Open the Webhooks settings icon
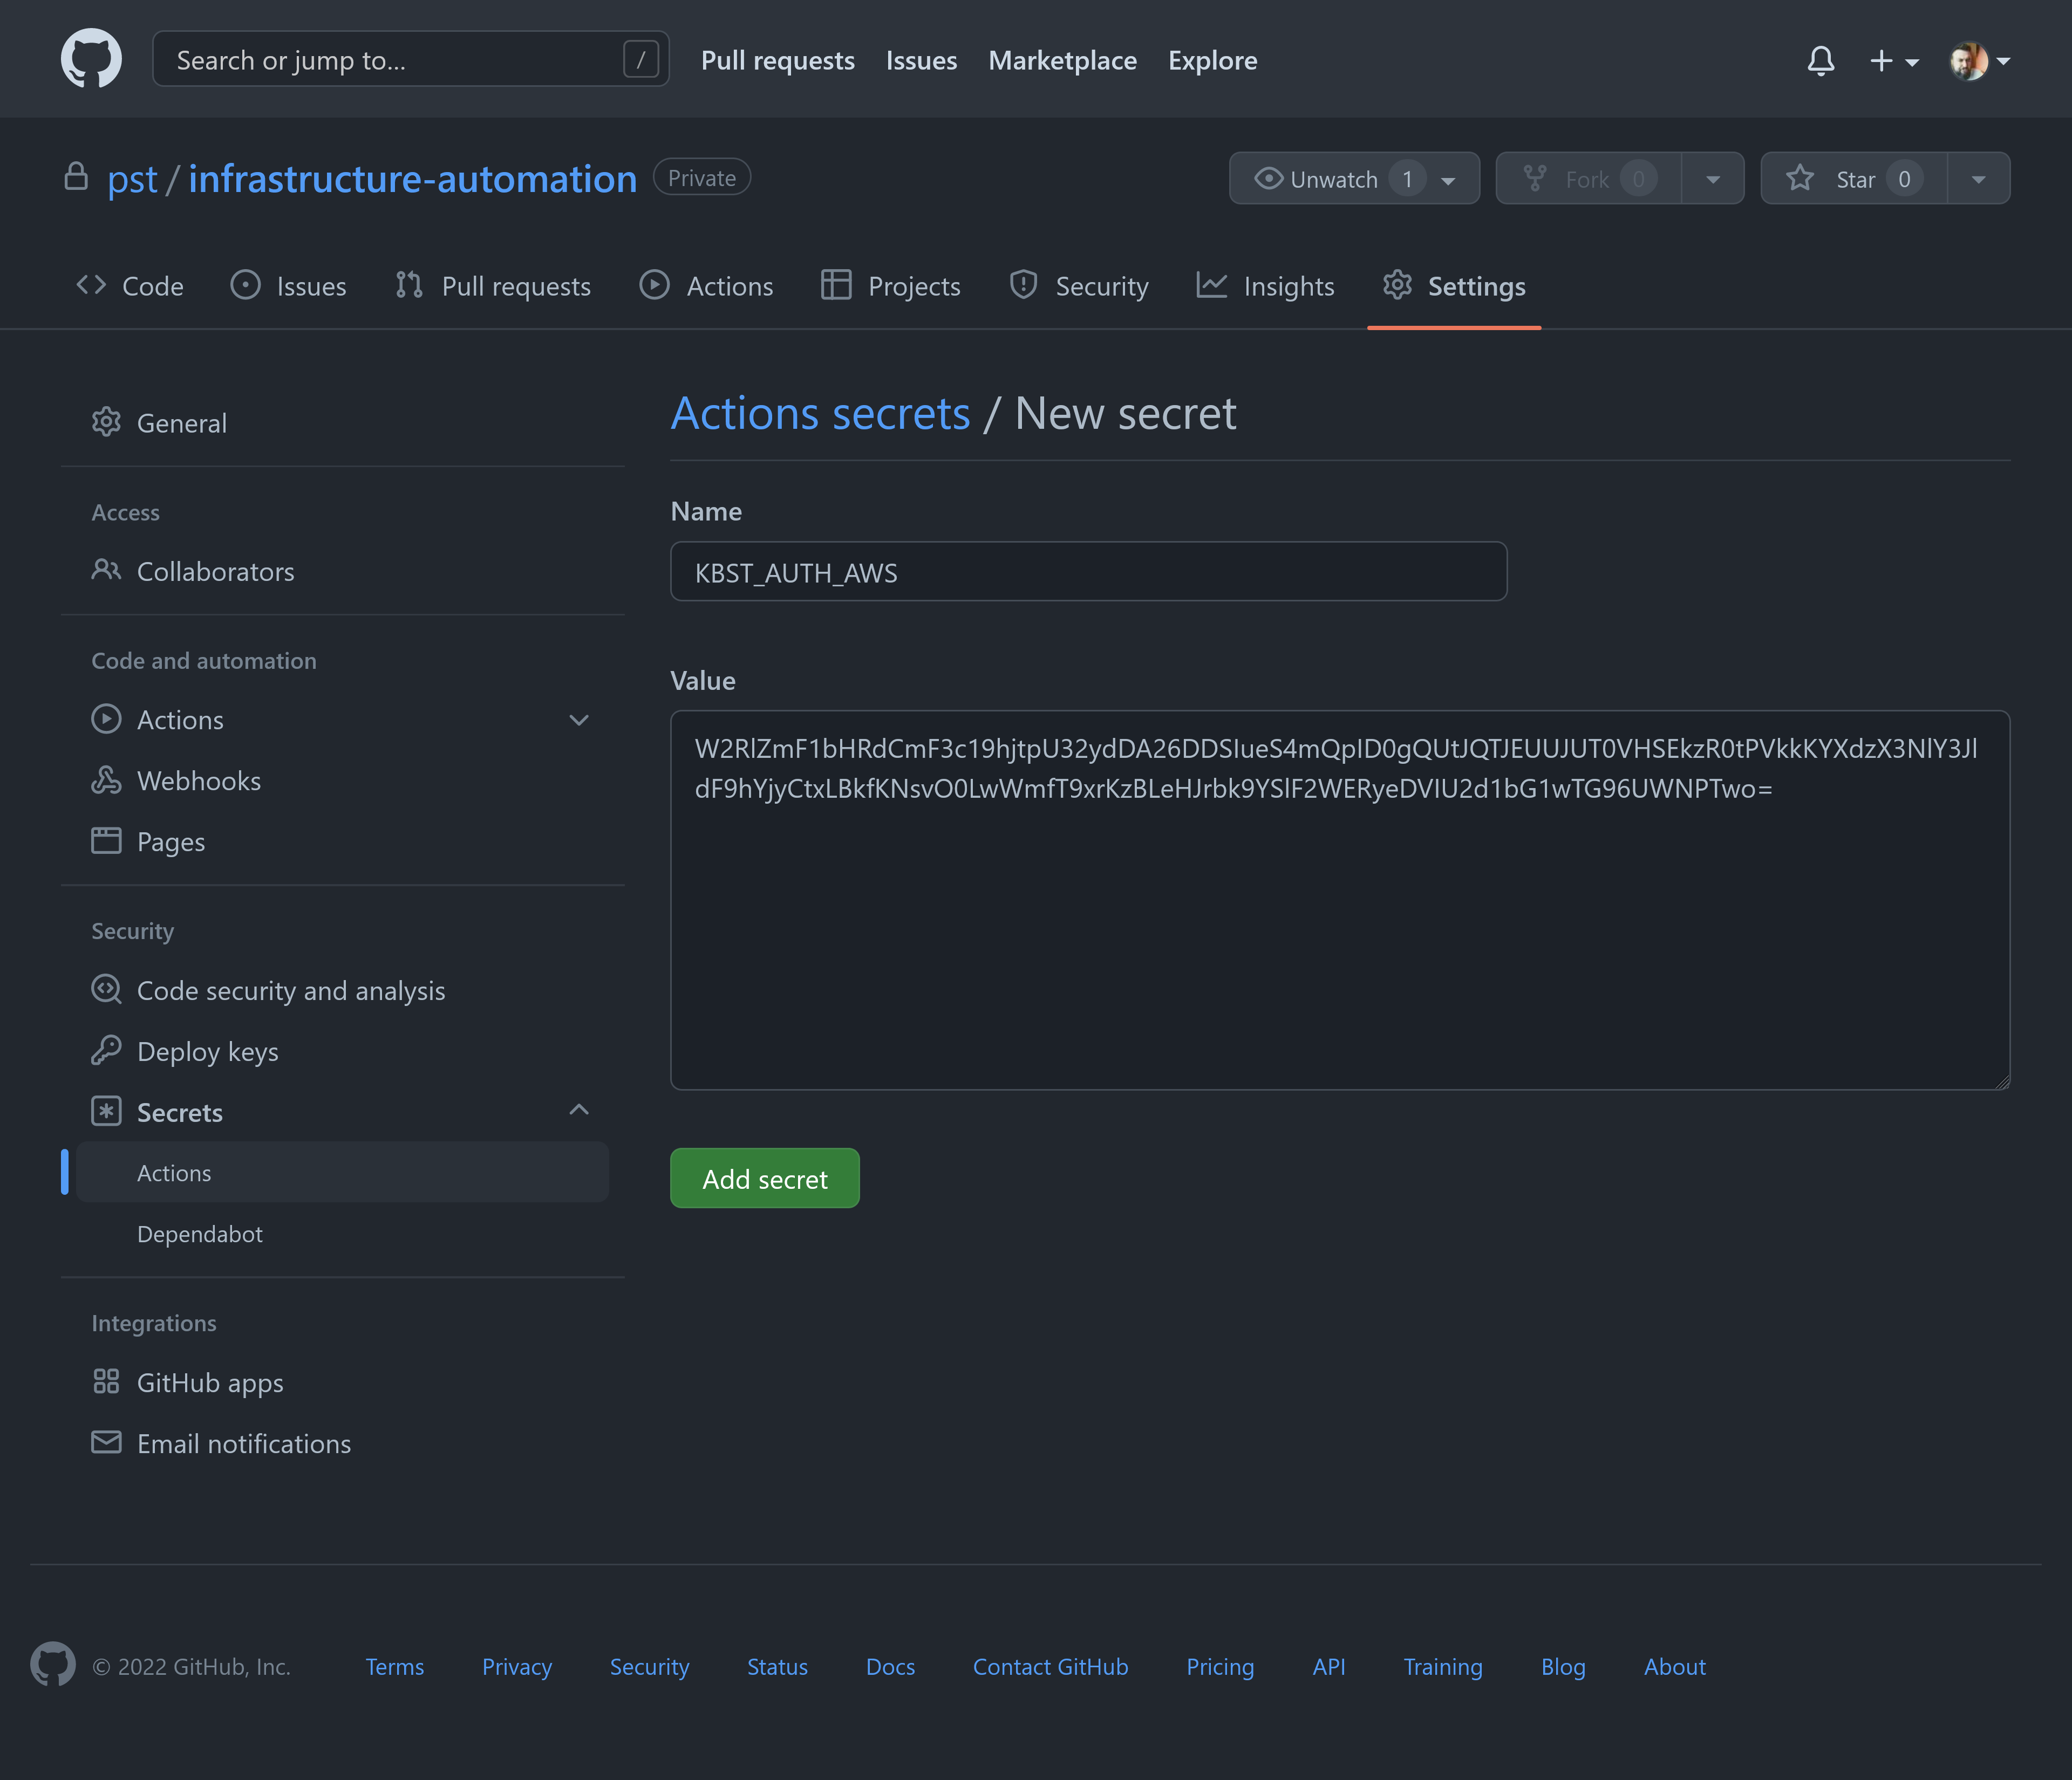 pos(106,781)
